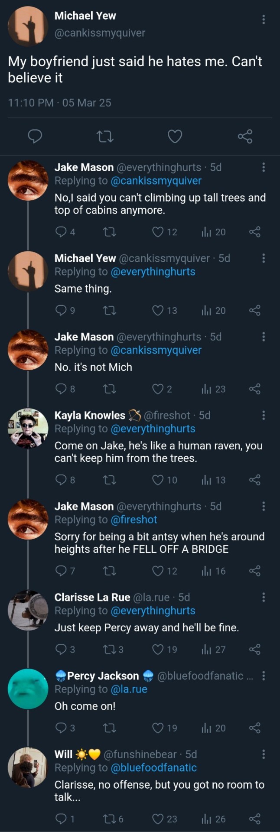Image resolution: width=280 pixels, height=832 pixels.
Task: View analytics for Jake's "FELL OFF A BRIDGE" reply
Action: click(206, 571)
